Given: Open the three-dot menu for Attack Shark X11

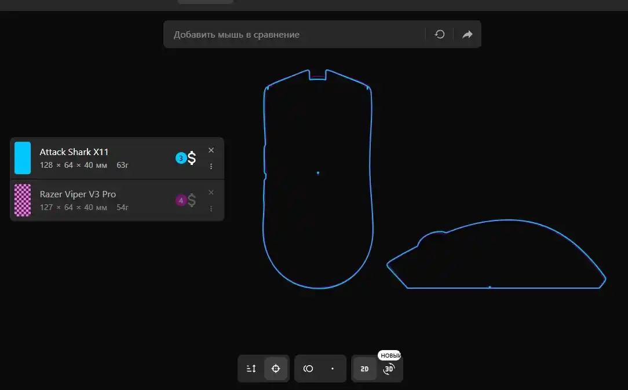Looking at the screenshot, I should click(211, 166).
